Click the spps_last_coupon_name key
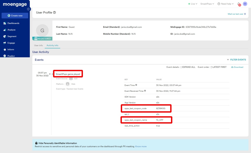 (136, 120)
